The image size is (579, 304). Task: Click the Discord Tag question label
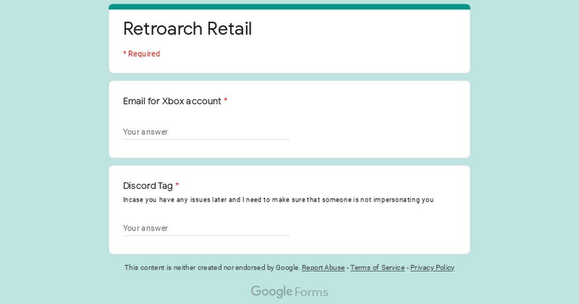coord(151,186)
